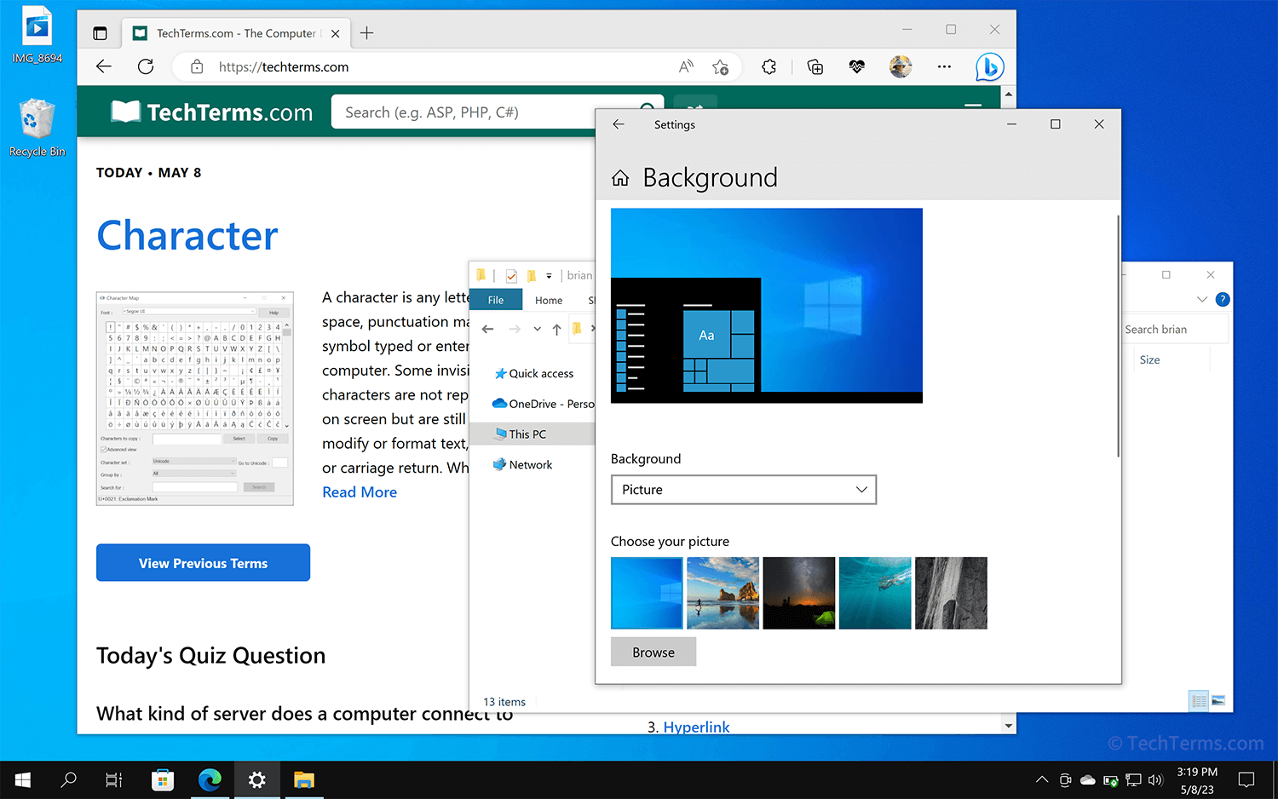Switch Explorer to large icons view
This screenshot has height=799, width=1278.
(x=1218, y=701)
